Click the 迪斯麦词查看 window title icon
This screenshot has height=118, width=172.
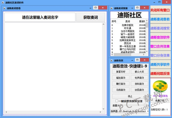tap(4, 8)
